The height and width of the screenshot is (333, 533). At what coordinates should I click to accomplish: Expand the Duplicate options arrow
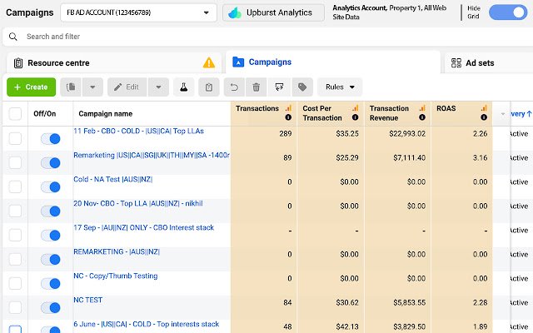tap(92, 87)
